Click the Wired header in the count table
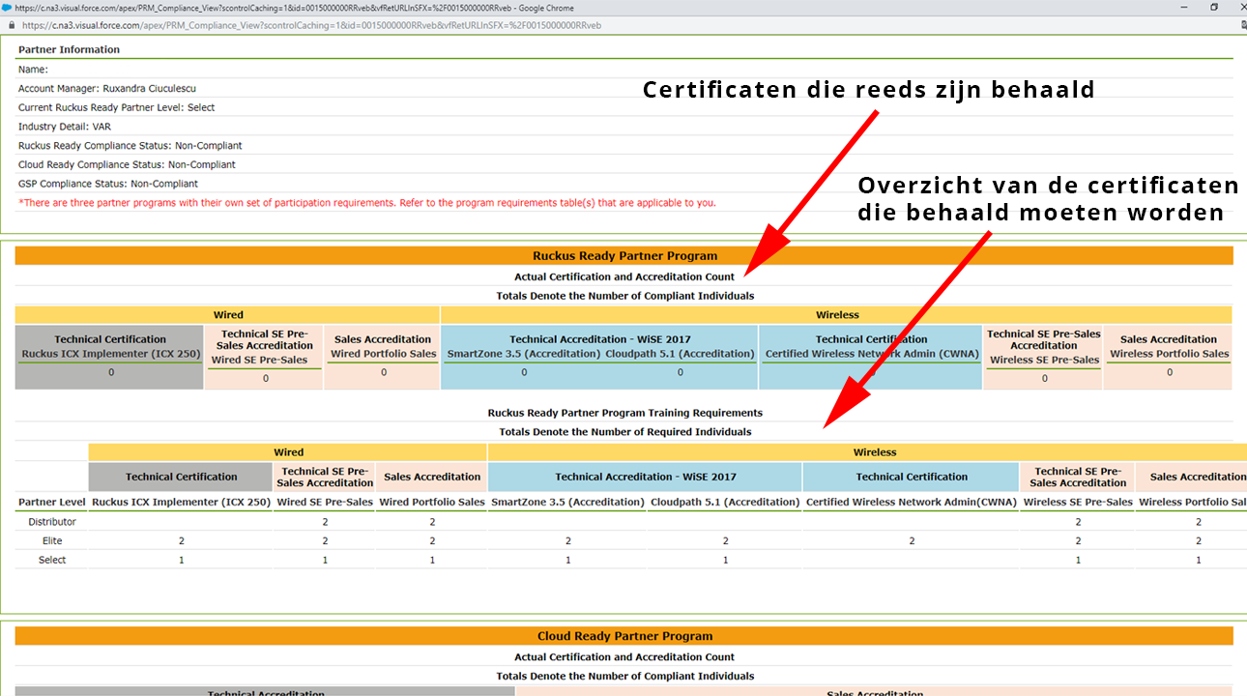The image size is (1247, 696). [x=228, y=314]
